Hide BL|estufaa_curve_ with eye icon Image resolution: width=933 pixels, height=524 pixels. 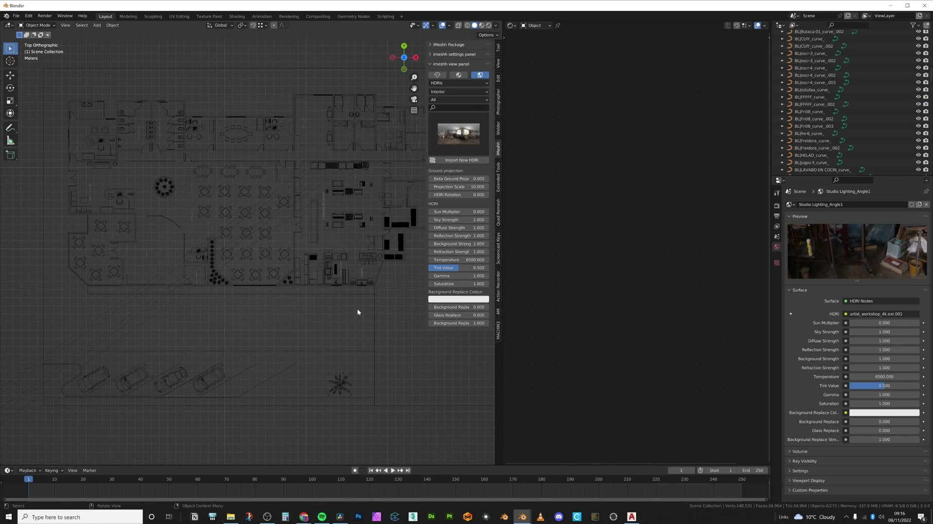(x=918, y=90)
